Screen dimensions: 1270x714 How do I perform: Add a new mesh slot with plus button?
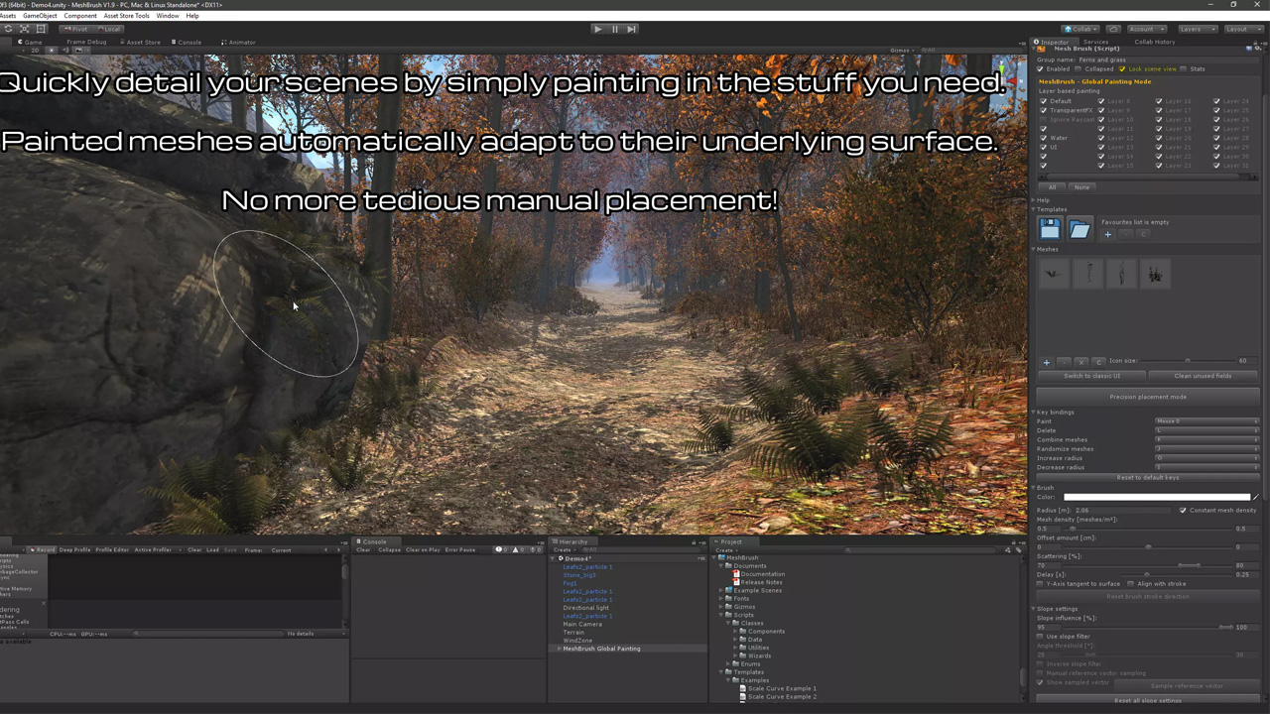(x=1046, y=362)
